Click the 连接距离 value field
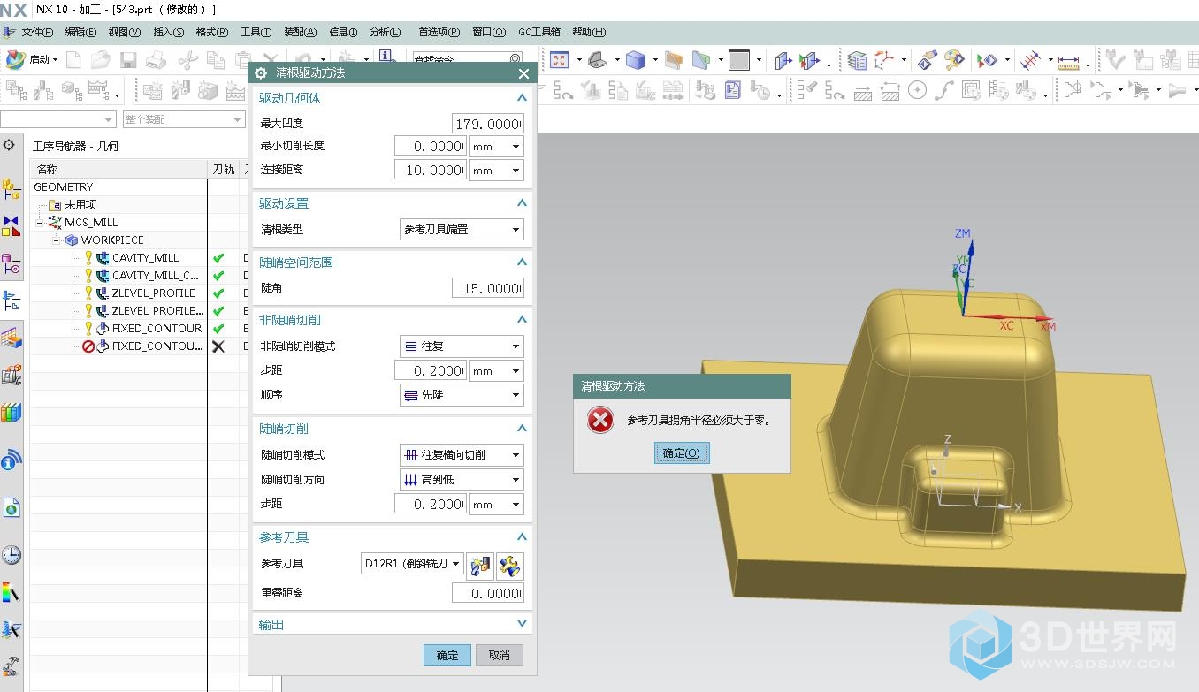 (431, 171)
